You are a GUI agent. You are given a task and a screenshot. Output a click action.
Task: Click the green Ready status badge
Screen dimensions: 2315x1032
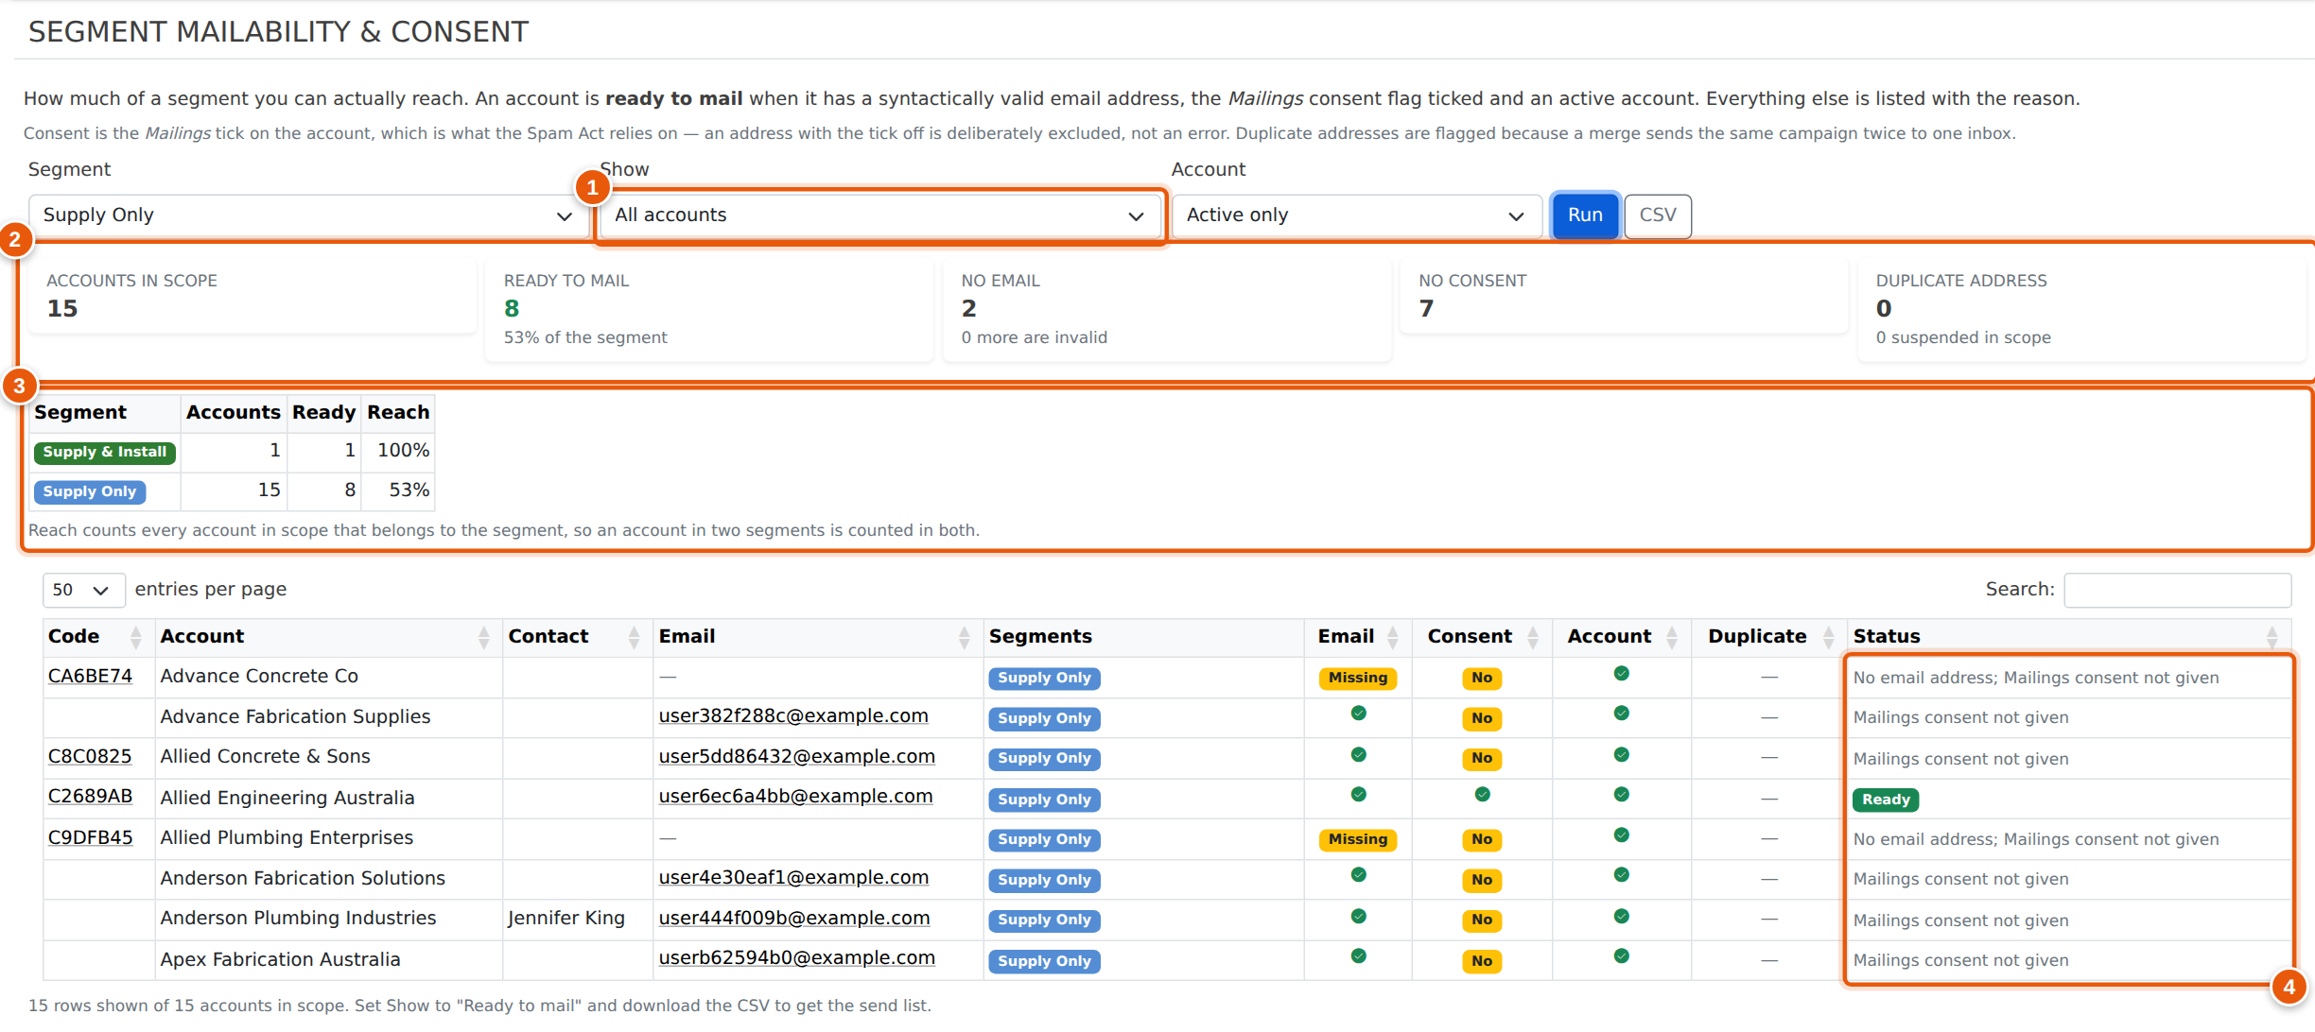coord(1886,800)
